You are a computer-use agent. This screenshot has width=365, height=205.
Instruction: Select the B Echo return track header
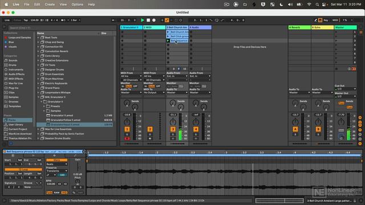tap(322, 27)
